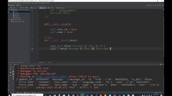Open the Project view dropdown
Screen dimensions: 172x96
point(13,8)
